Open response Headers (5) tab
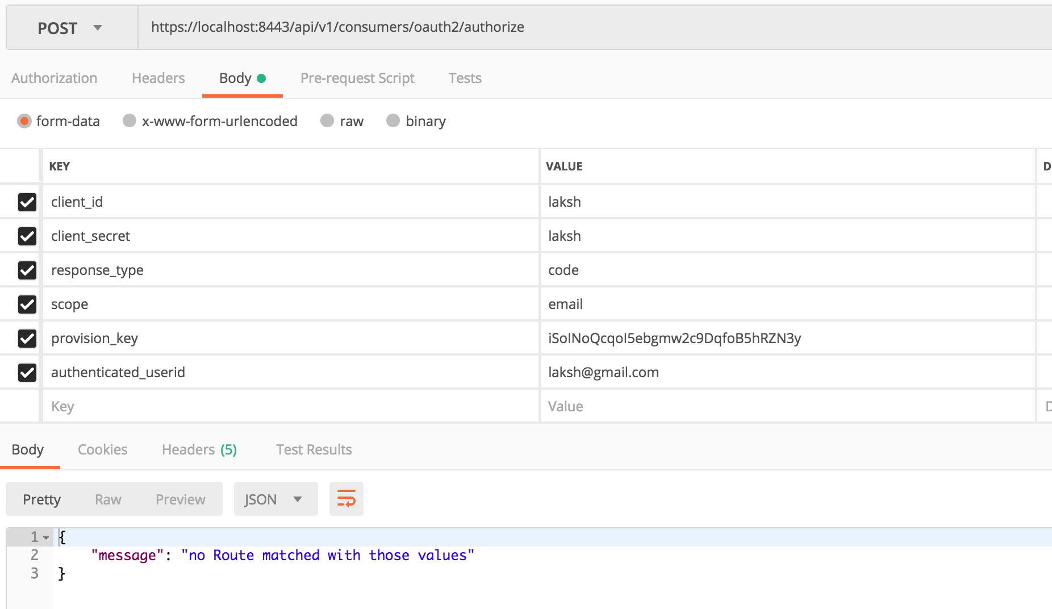Image resolution: width=1052 pixels, height=609 pixels. [199, 449]
